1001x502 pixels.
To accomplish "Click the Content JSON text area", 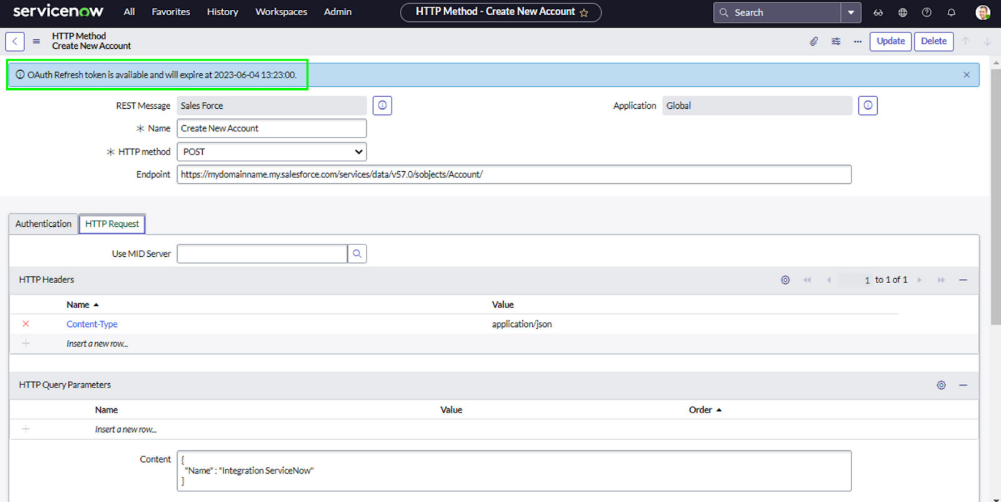I will (514, 471).
